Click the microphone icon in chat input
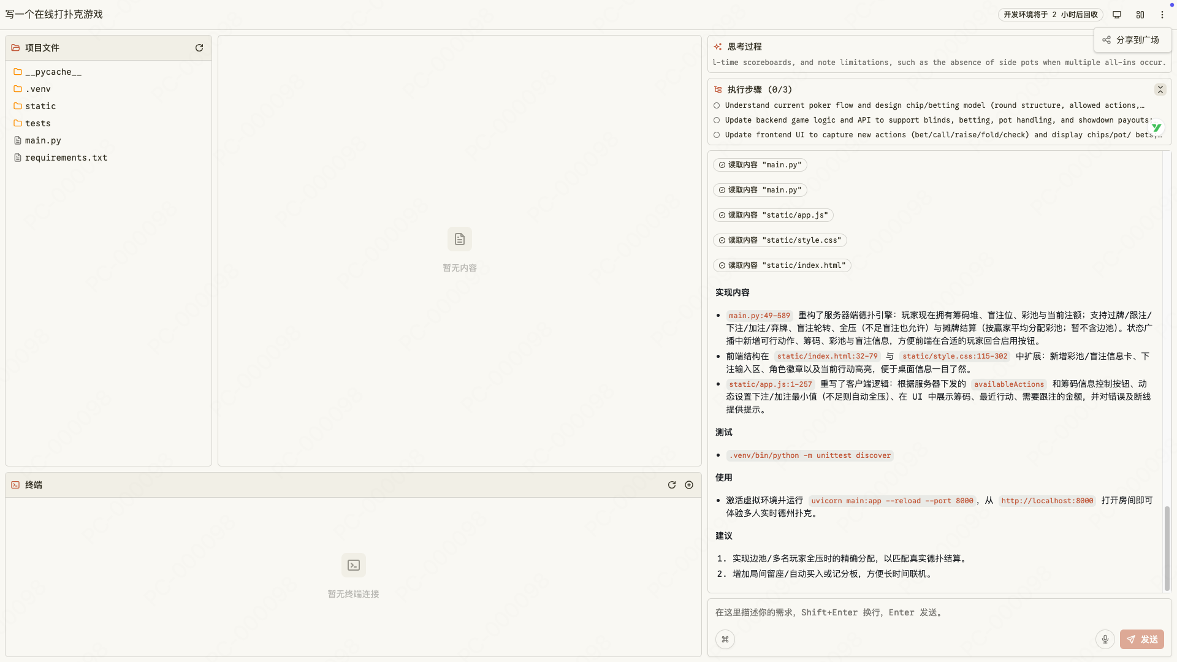This screenshot has width=1177, height=662. (1105, 639)
